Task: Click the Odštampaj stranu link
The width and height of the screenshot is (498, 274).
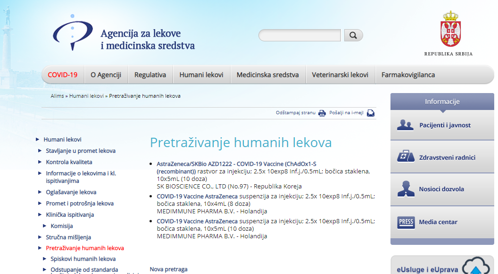Action: point(296,113)
